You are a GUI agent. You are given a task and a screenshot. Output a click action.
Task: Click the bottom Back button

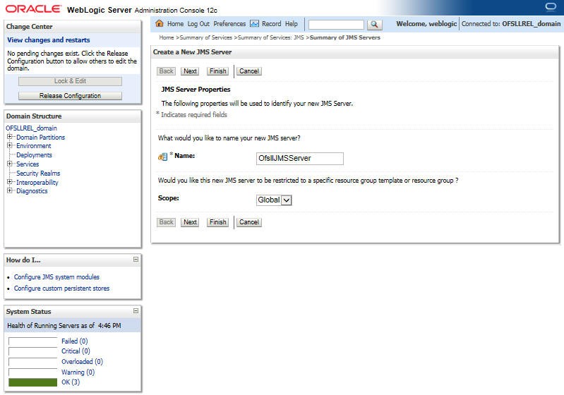[x=166, y=222]
